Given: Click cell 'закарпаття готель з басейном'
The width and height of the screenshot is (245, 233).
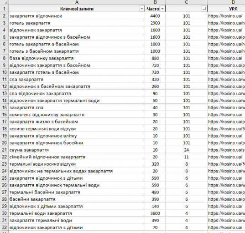Looking at the screenshot, I should [77, 72].
